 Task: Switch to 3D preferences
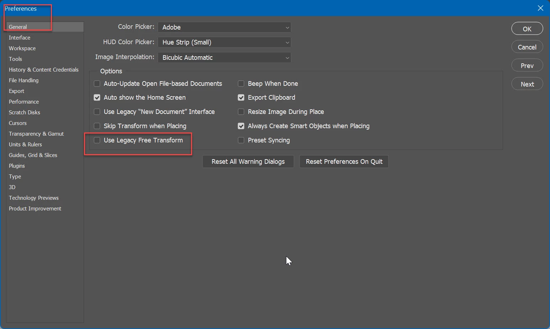[45, 187]
